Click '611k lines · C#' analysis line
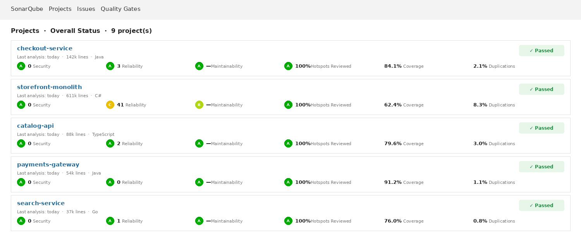Screen dimensions: 581x240 click(84, 96)
